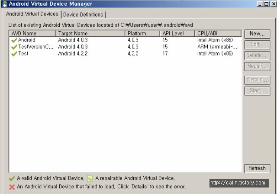
Task: Click API level 15 in Android row
Action: click(165, 40)
